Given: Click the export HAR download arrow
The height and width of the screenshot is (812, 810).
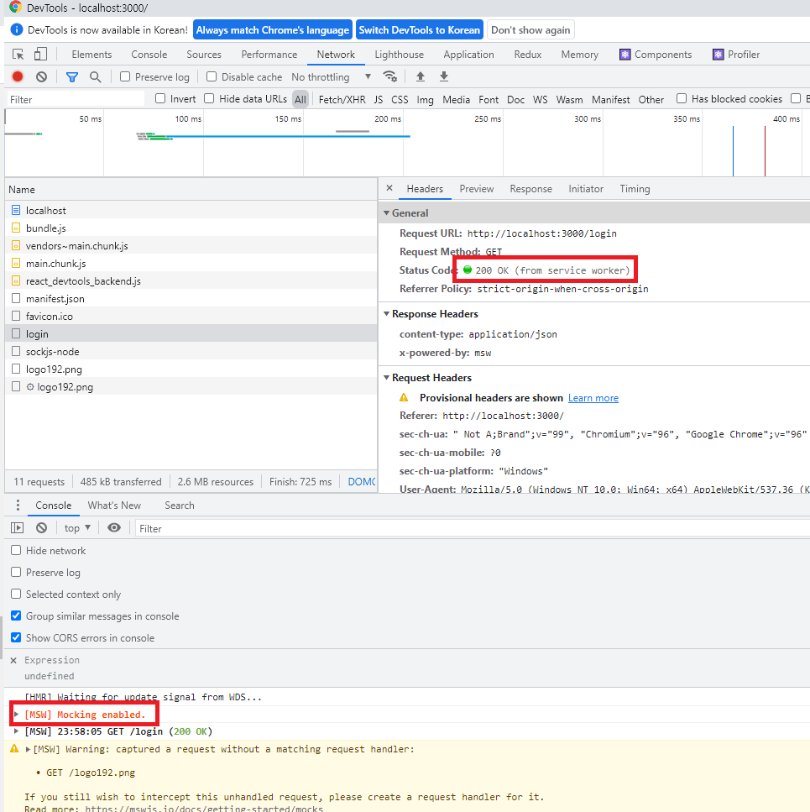Looking at the screenshot, I should point(443,76).
